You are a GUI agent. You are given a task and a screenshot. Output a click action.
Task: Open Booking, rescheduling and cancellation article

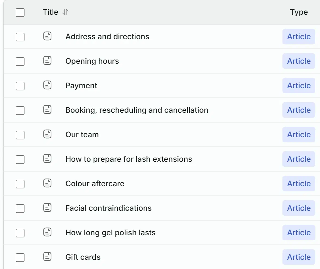[137, 110]
